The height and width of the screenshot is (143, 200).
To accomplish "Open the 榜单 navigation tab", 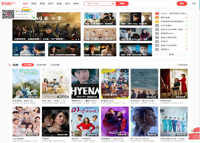I will [x=76, y=3].
